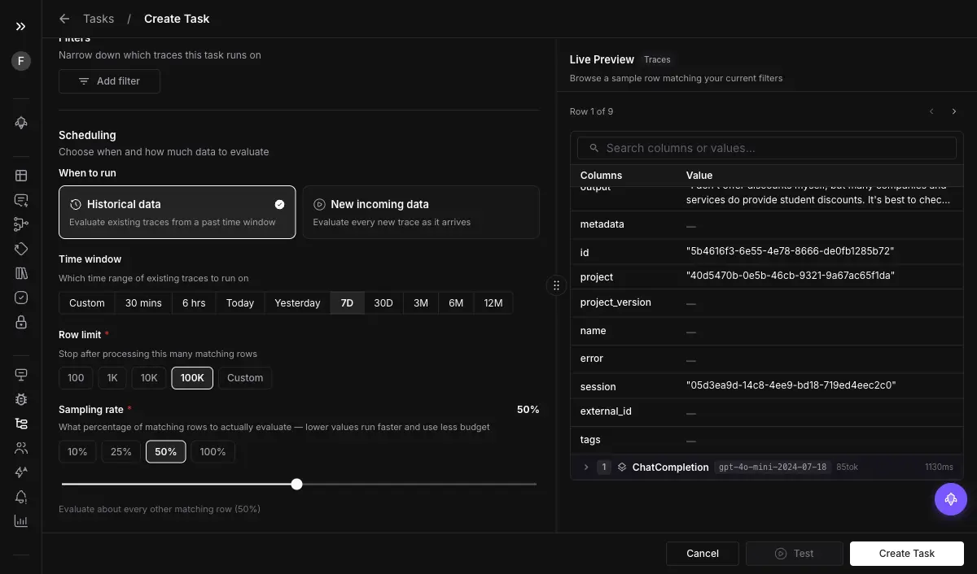Set row limit to 100K
Image resolution: width=977 pixels, height=574 pixels.
coord(192,378)
